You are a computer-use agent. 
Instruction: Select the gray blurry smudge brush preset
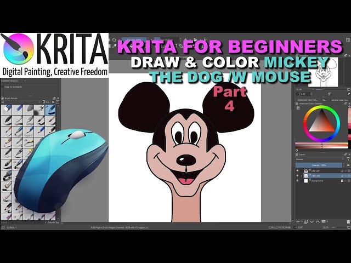[x=29, y=110]
